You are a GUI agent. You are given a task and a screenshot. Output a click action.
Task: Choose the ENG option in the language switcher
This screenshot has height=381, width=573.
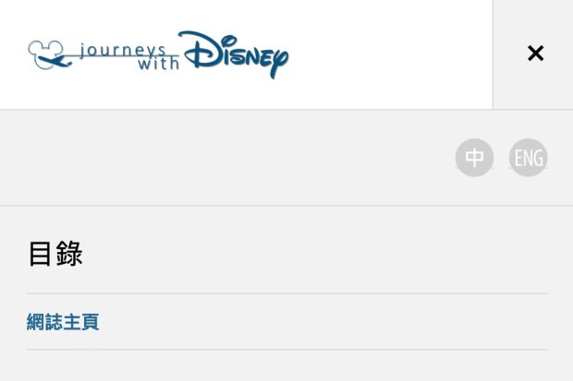click(529, 158)
